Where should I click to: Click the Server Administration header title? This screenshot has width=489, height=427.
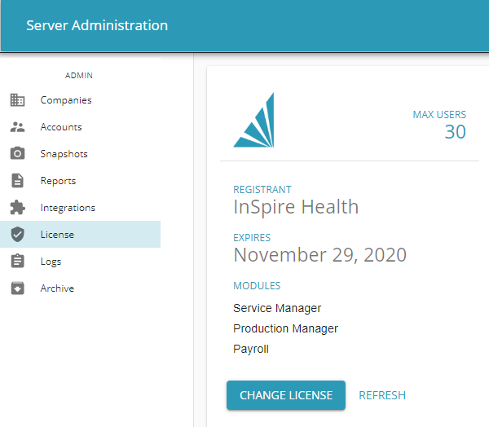(x=97, y=25)
